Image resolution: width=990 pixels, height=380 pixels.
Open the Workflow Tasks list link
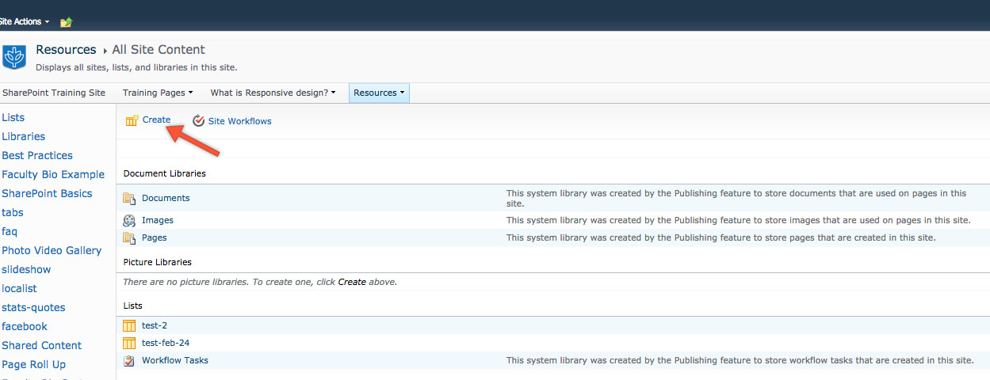click(x=175, y=360)
